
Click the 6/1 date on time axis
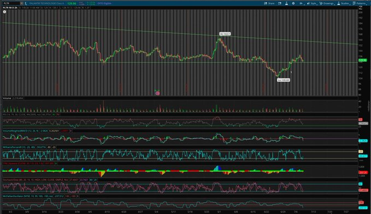pyautogui.click(x=219, y=212)
